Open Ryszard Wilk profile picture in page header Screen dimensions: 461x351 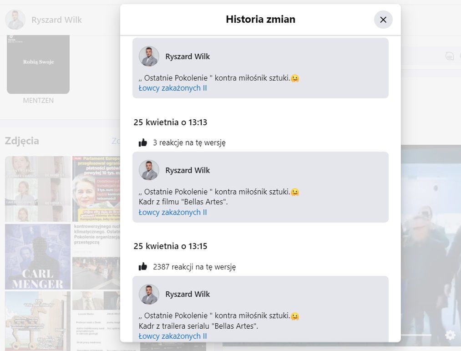[15, 20]
